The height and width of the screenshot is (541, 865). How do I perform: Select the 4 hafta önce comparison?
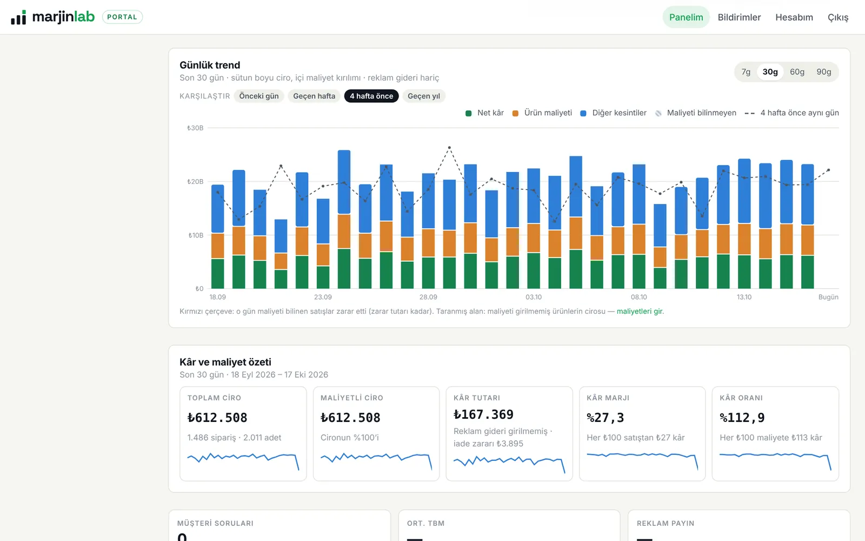(x=371, y=96)
